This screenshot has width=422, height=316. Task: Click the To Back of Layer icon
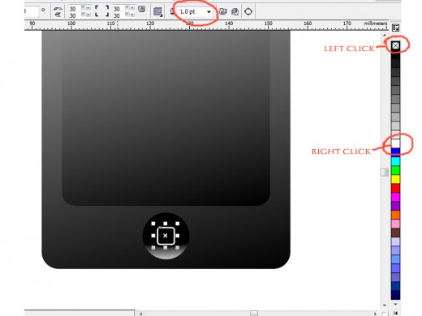pyautogui.click(x=235, y=11)
